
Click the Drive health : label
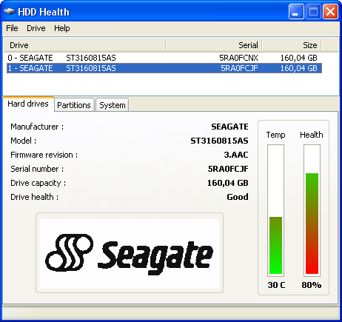tap(34, 197)
